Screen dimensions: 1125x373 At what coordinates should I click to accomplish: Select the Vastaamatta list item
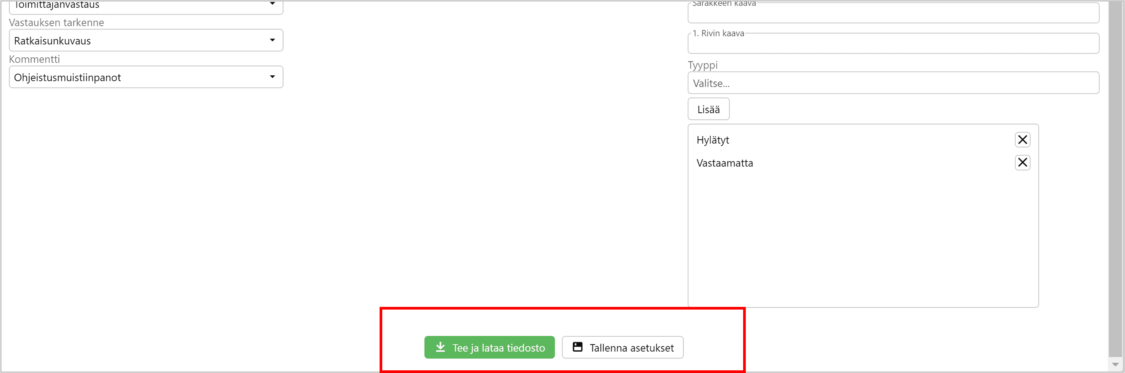(x=724, y=163)
